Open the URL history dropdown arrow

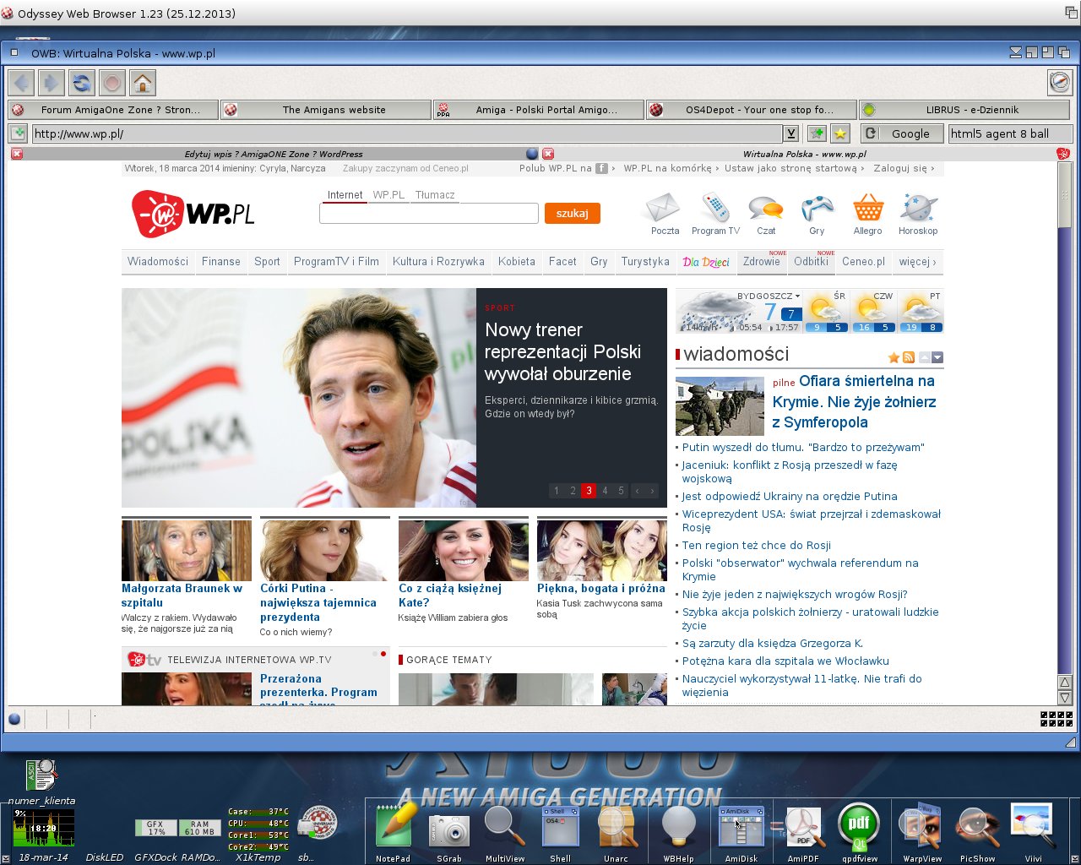pyautogui.click(x=790, y=133)
